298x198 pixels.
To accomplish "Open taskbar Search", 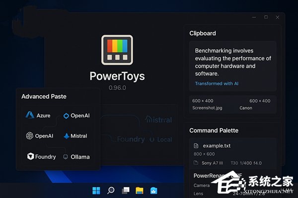I will point(111,190).
